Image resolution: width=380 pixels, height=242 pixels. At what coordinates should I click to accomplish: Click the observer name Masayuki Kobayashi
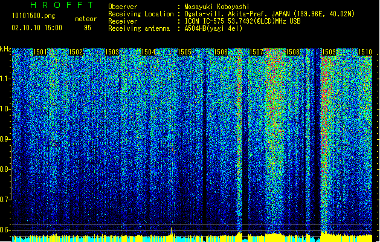coord(217,7)
